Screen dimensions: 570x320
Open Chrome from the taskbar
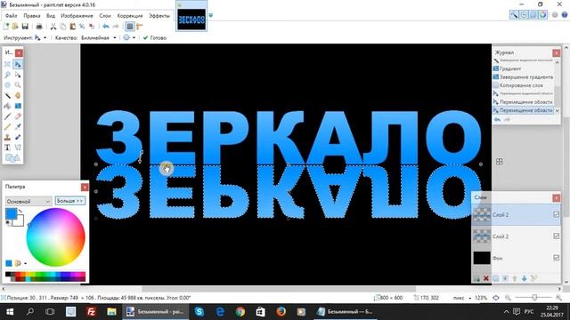click(x=240, y=312)
